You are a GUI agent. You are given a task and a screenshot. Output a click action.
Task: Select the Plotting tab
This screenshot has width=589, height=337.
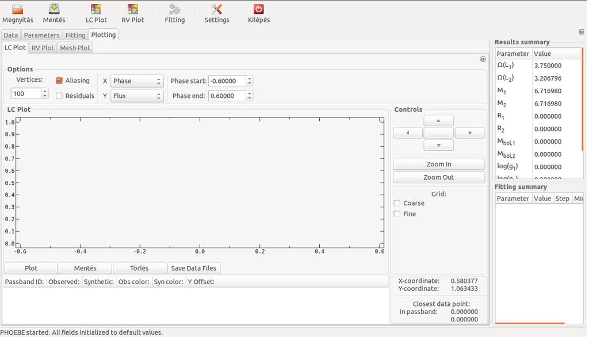(x=104, y=35)
